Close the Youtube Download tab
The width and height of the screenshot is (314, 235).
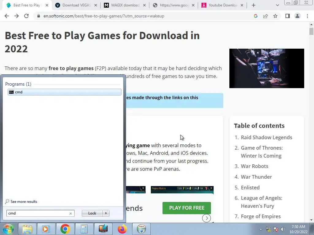point(242,6)
